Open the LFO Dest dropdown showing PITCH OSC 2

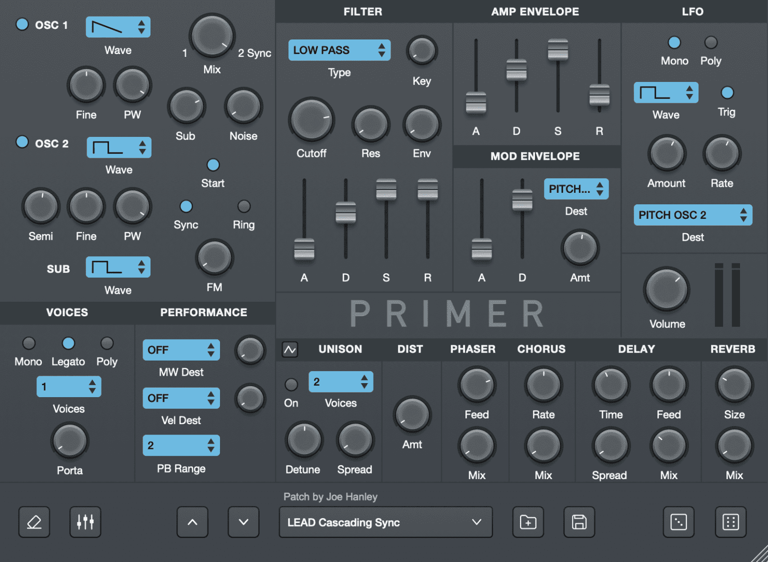point(692,215)
